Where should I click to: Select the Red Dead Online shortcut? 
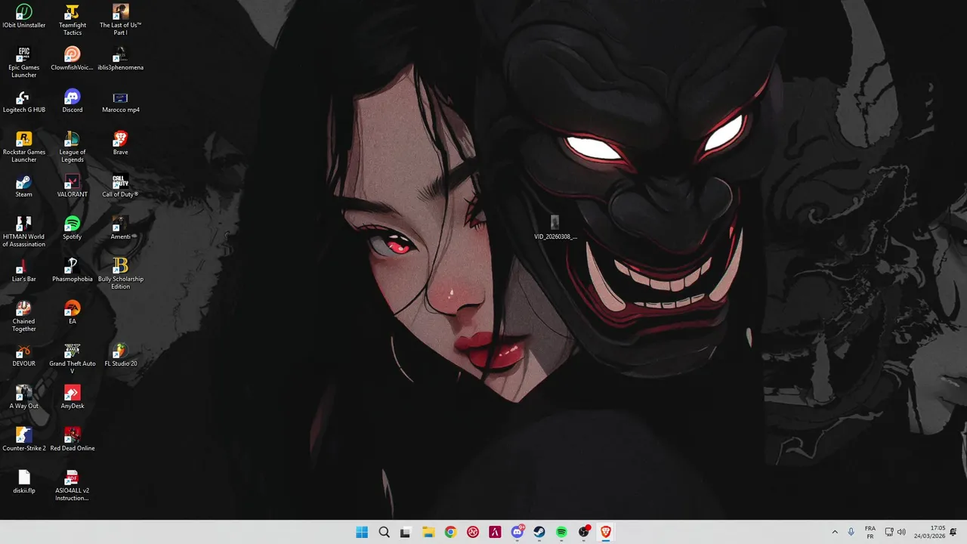click(73, 440)
